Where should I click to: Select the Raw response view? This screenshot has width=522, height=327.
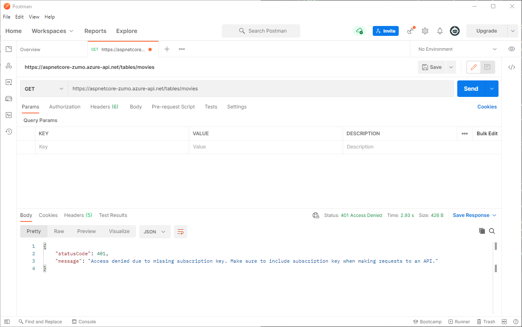(x=59, y=231)
